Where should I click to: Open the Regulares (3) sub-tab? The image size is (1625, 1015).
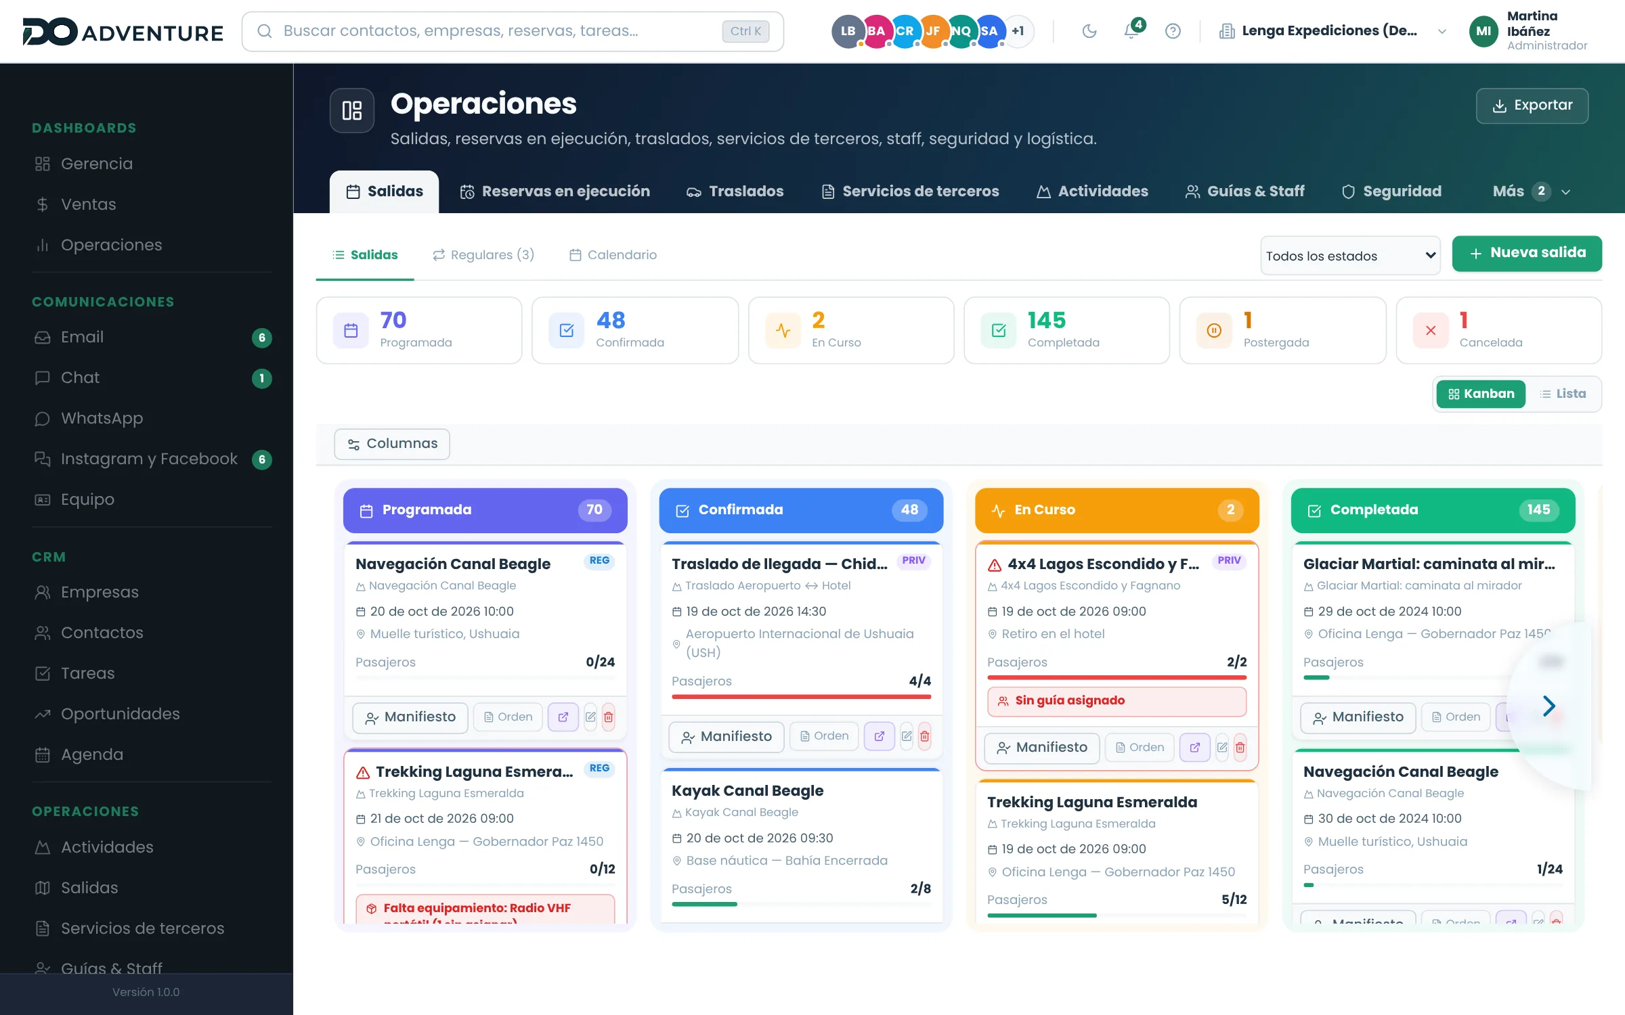pos(483,255)
